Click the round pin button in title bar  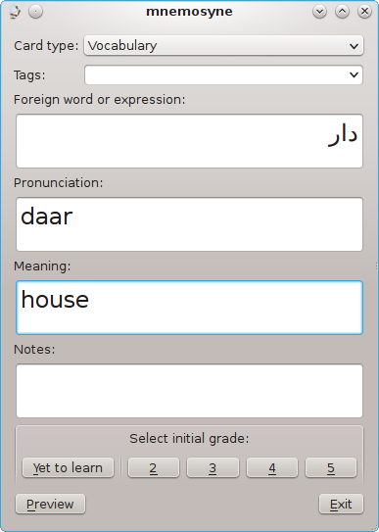[35, 12]
